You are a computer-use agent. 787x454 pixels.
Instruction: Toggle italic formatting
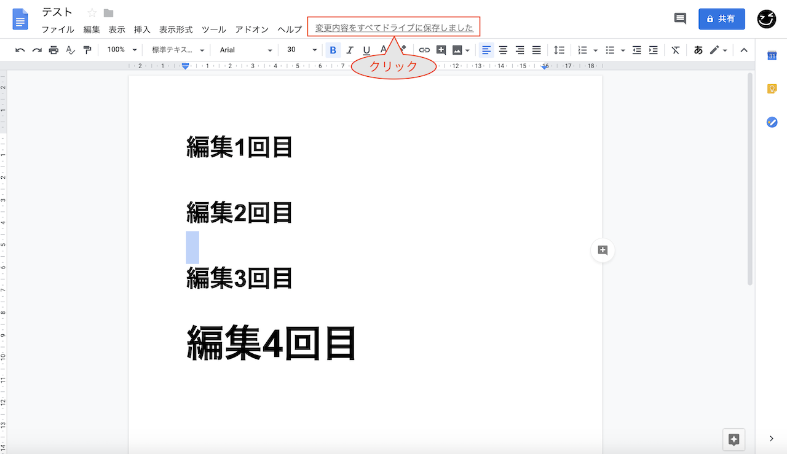350,50
